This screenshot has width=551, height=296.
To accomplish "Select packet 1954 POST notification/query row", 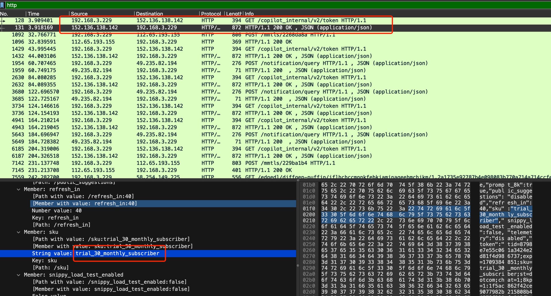I will pyautogui.click(x=275, y=63).
